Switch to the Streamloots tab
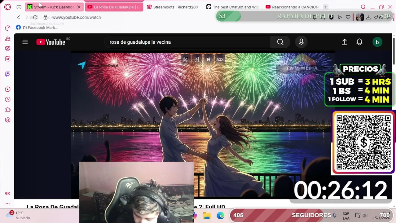The width and height of the screenshot is (396, 223). [173, 7]
